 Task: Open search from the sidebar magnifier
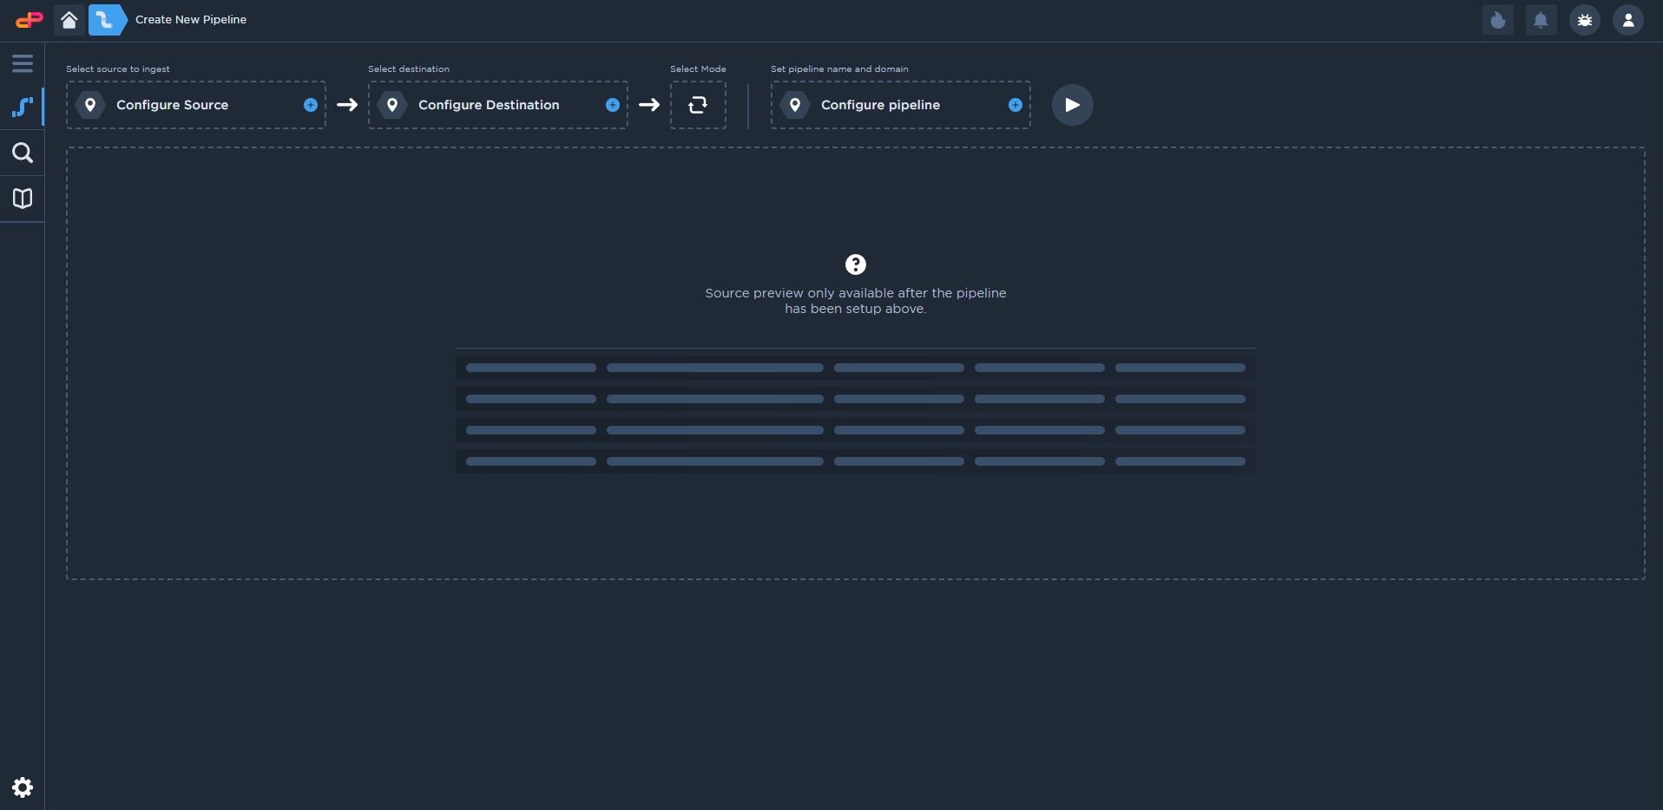[23, 154]
